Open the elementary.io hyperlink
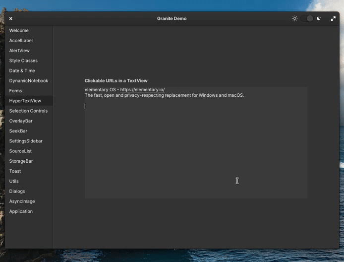Image resolution: width=344 pixels, height=262 pixels. click(x=142, y=90)
